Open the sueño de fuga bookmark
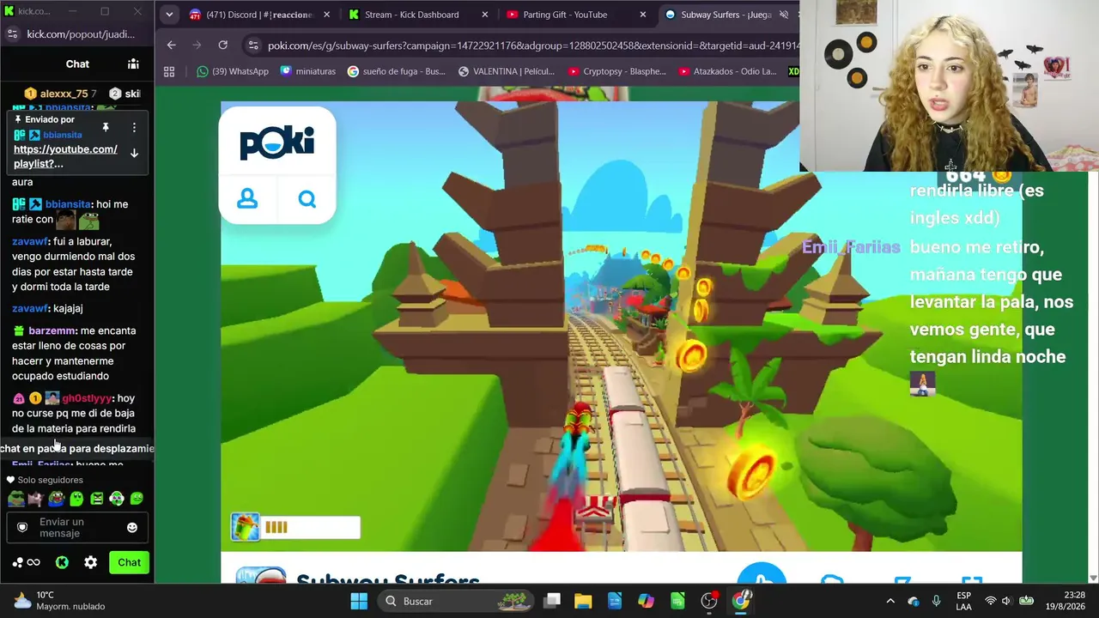Viewport: 1099px width, 618px height. click(396, 71)
